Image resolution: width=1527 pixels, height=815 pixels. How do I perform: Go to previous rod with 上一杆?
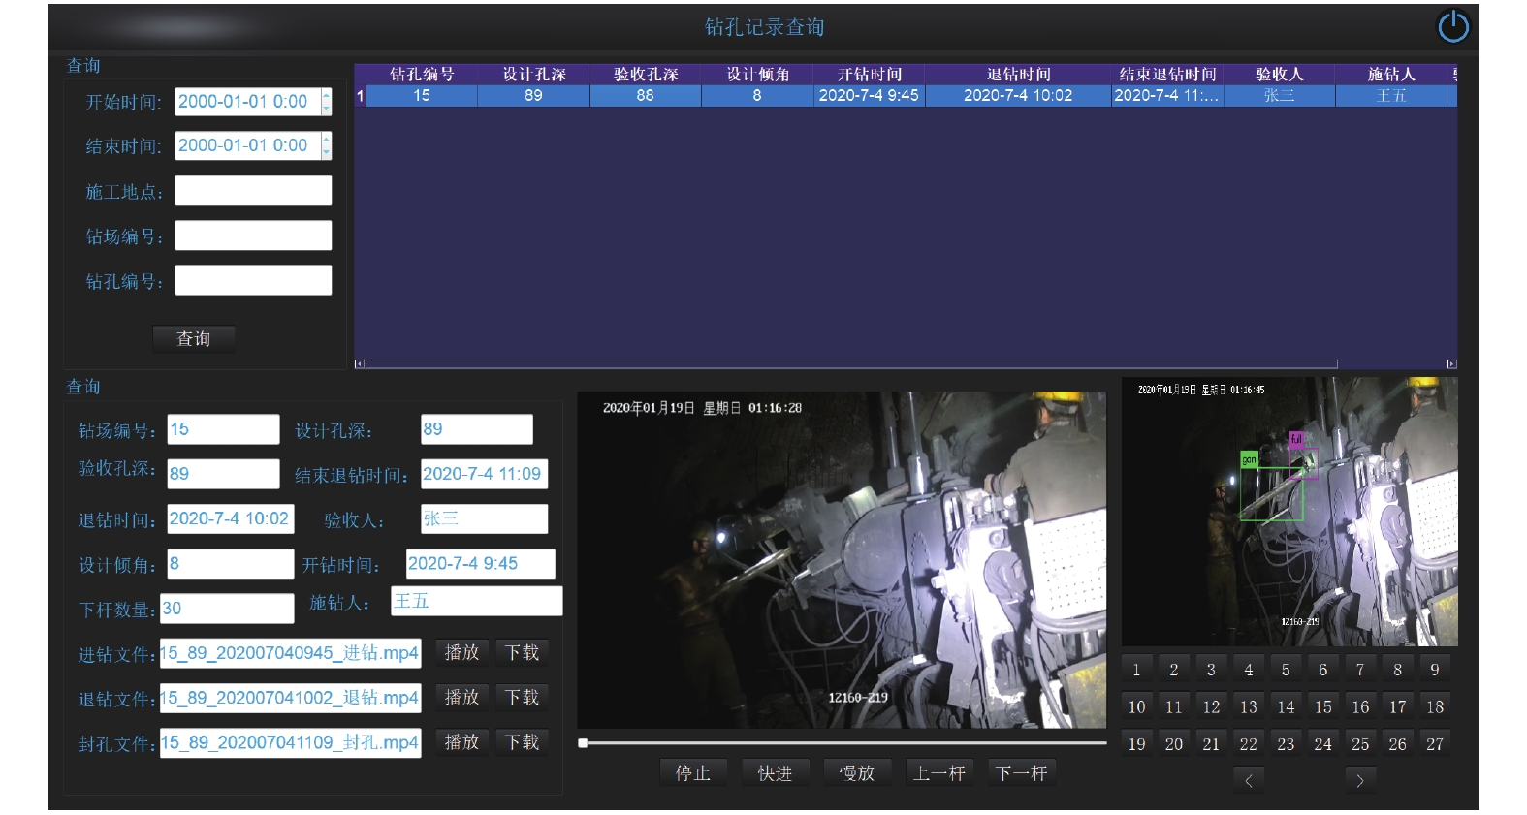(x=938, y=773)
